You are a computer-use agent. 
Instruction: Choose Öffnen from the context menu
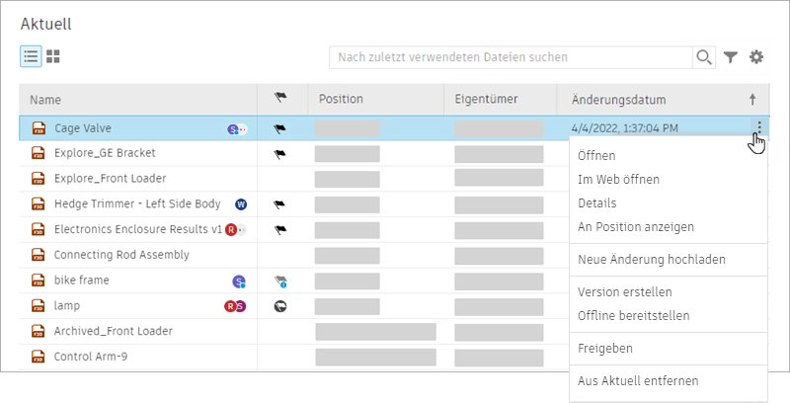point(596,156)
